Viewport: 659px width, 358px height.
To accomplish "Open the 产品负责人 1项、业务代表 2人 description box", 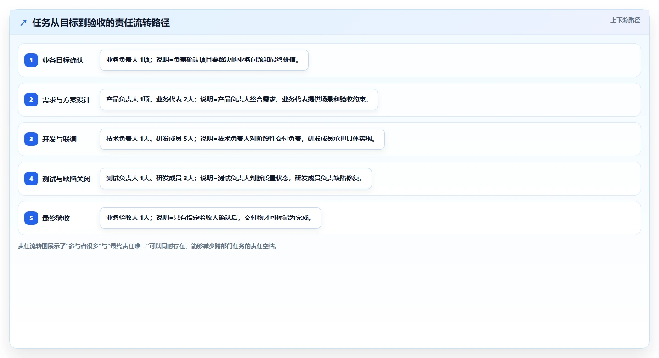I will (239, 100).
